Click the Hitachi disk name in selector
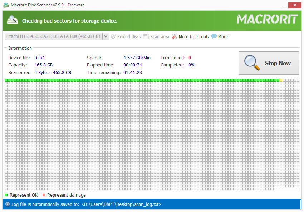This screenshot has height=212, width=304. pyautogui.click(x=53, y=36)
